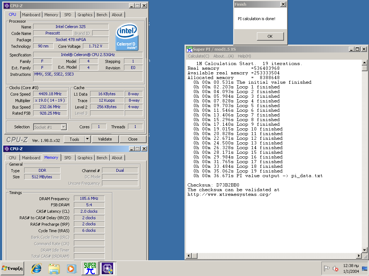
Task: Minimize the Super PI window
Action: (x=351, y=49)
